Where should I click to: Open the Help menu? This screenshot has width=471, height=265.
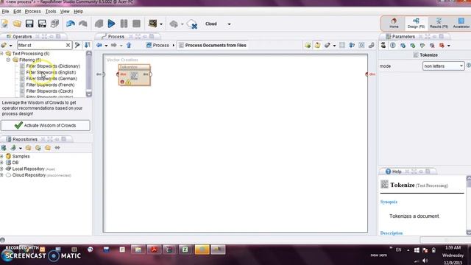79,12
